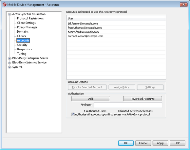Select the highlighted Accounts tree item
The image size is (190, 150).
tap(23, 41)
